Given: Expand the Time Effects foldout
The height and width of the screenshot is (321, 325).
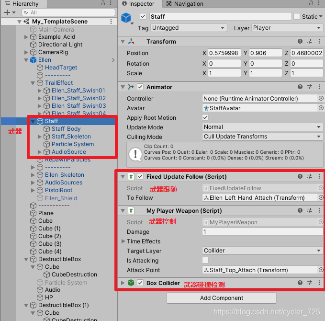Looking at the screenshot, I should (x=123, y=241).
